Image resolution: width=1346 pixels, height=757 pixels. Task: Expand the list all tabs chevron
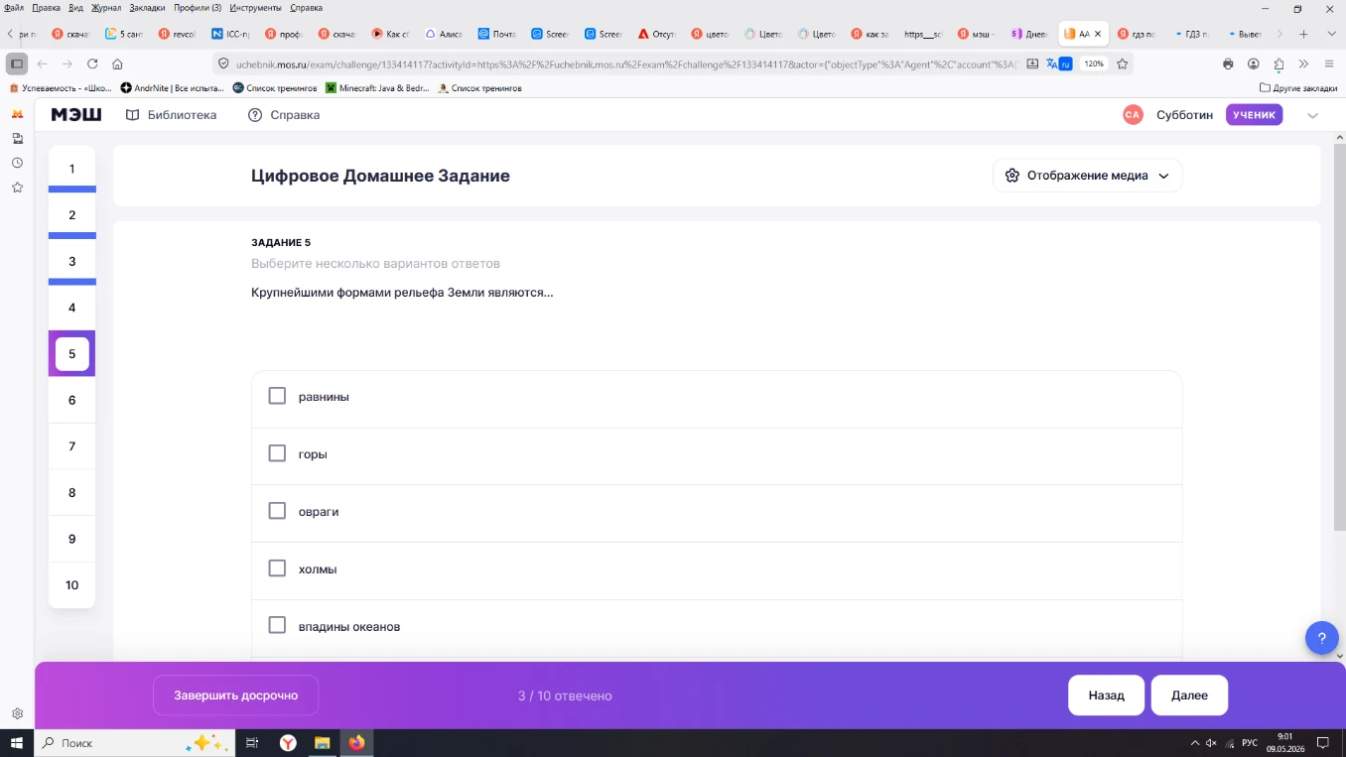tap(1330, 34)
